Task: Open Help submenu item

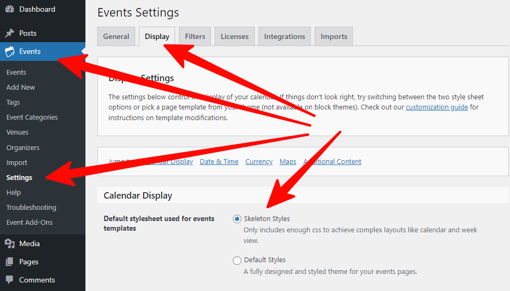Action: pos(13,192)
